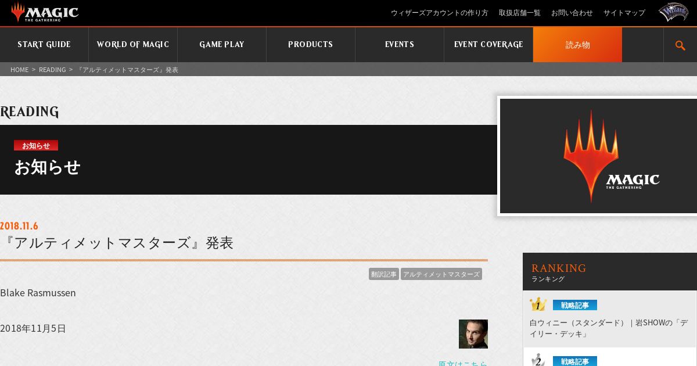Open the START GUIDE menu
Screen dimensions: 697x366
click(x=44, y=45)
